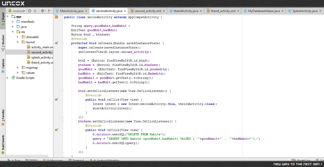324x167 pixels.
Task: Select splash_activity.xml in the project tree
Action: coord(40,57)
